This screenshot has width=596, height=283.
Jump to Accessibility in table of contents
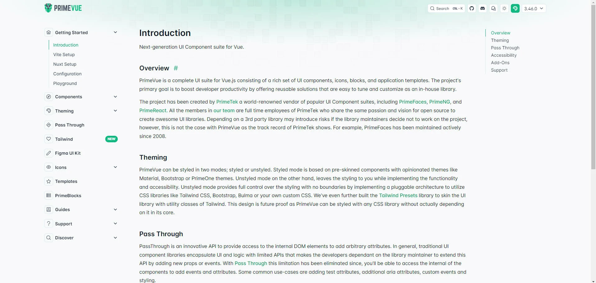point(504,55)
